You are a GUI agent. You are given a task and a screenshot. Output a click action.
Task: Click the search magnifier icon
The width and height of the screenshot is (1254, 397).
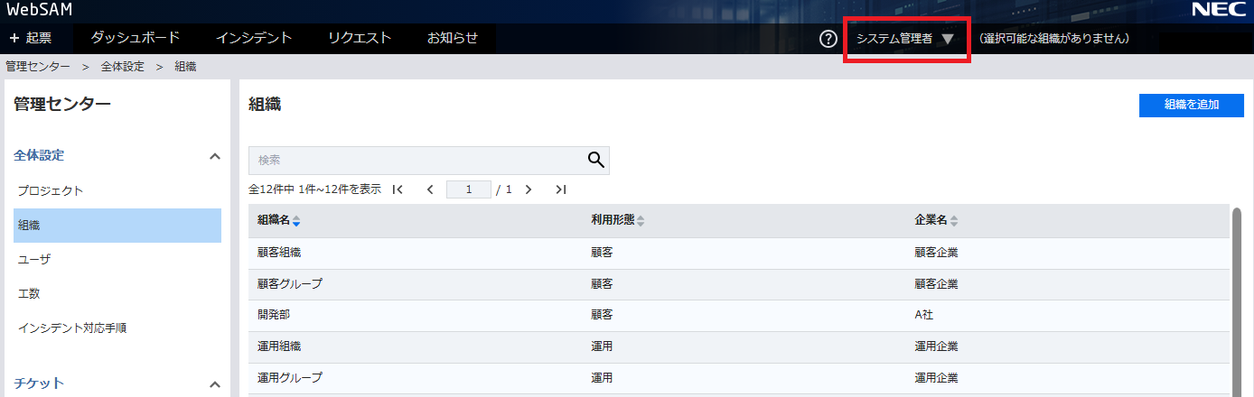tap(595, 160)
